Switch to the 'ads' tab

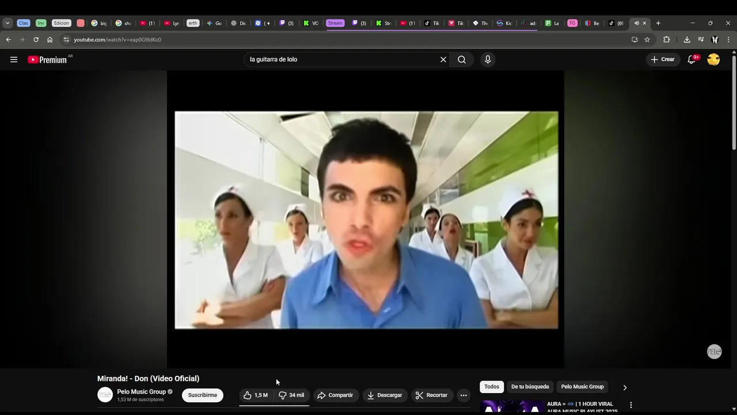coord(529,23)
